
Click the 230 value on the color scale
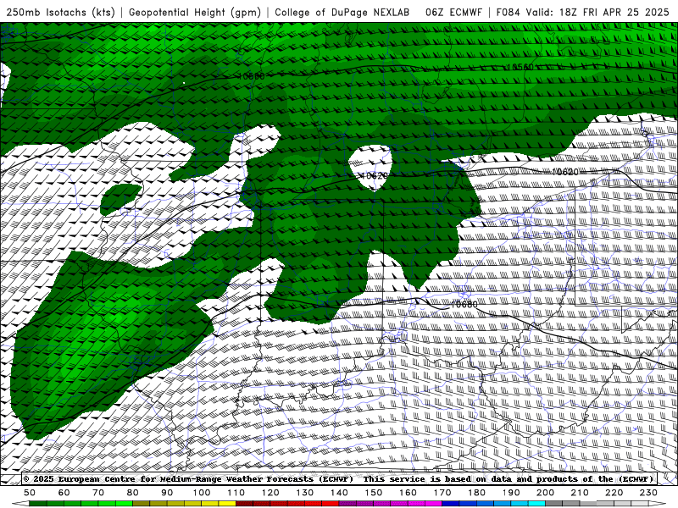pyautogui.click(x=648, y=493)
